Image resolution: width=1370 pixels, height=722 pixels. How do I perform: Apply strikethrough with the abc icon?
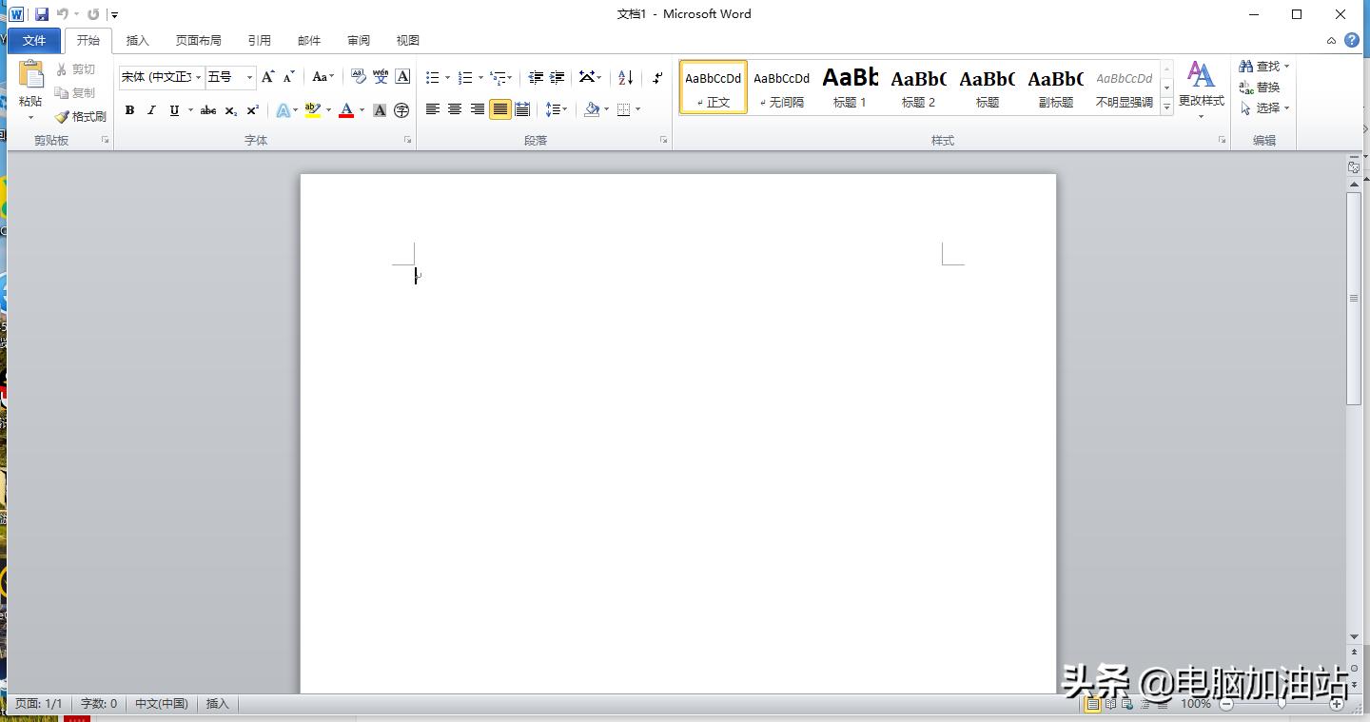(x=208, y=110)
